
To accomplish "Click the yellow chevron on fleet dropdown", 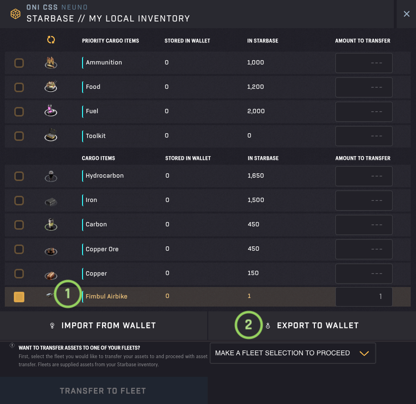I will click(364, 353).
